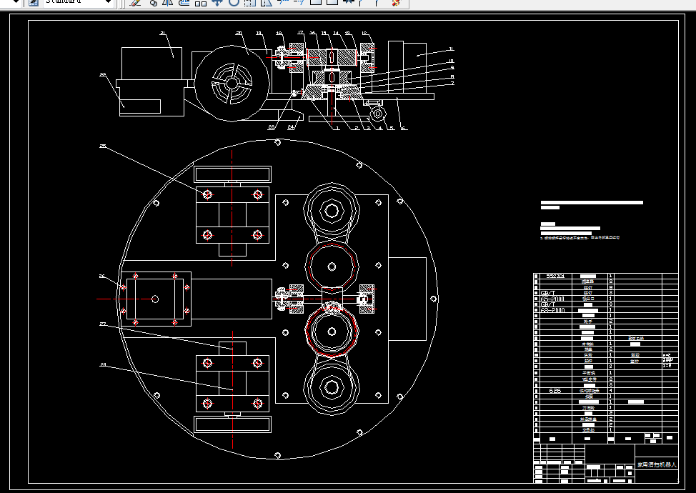Viewport: 696px width, 493px height.
Task: Click the 626 cell in parts table
Action: point(555,391)
